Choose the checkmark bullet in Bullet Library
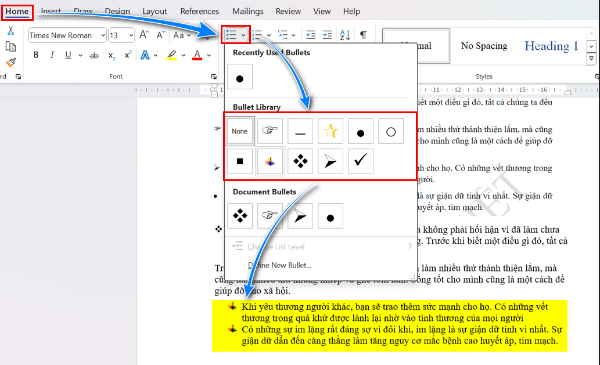The width and height of the screenshot is (600, 365). (x=361, y=161)
